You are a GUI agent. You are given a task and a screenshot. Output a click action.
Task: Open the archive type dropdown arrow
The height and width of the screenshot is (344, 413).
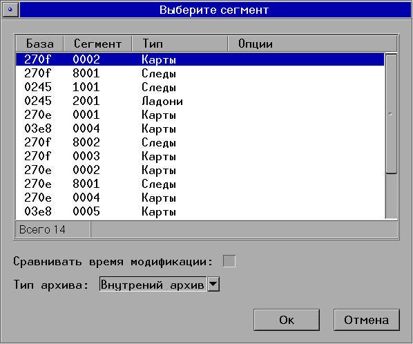[x=213, y=284]
